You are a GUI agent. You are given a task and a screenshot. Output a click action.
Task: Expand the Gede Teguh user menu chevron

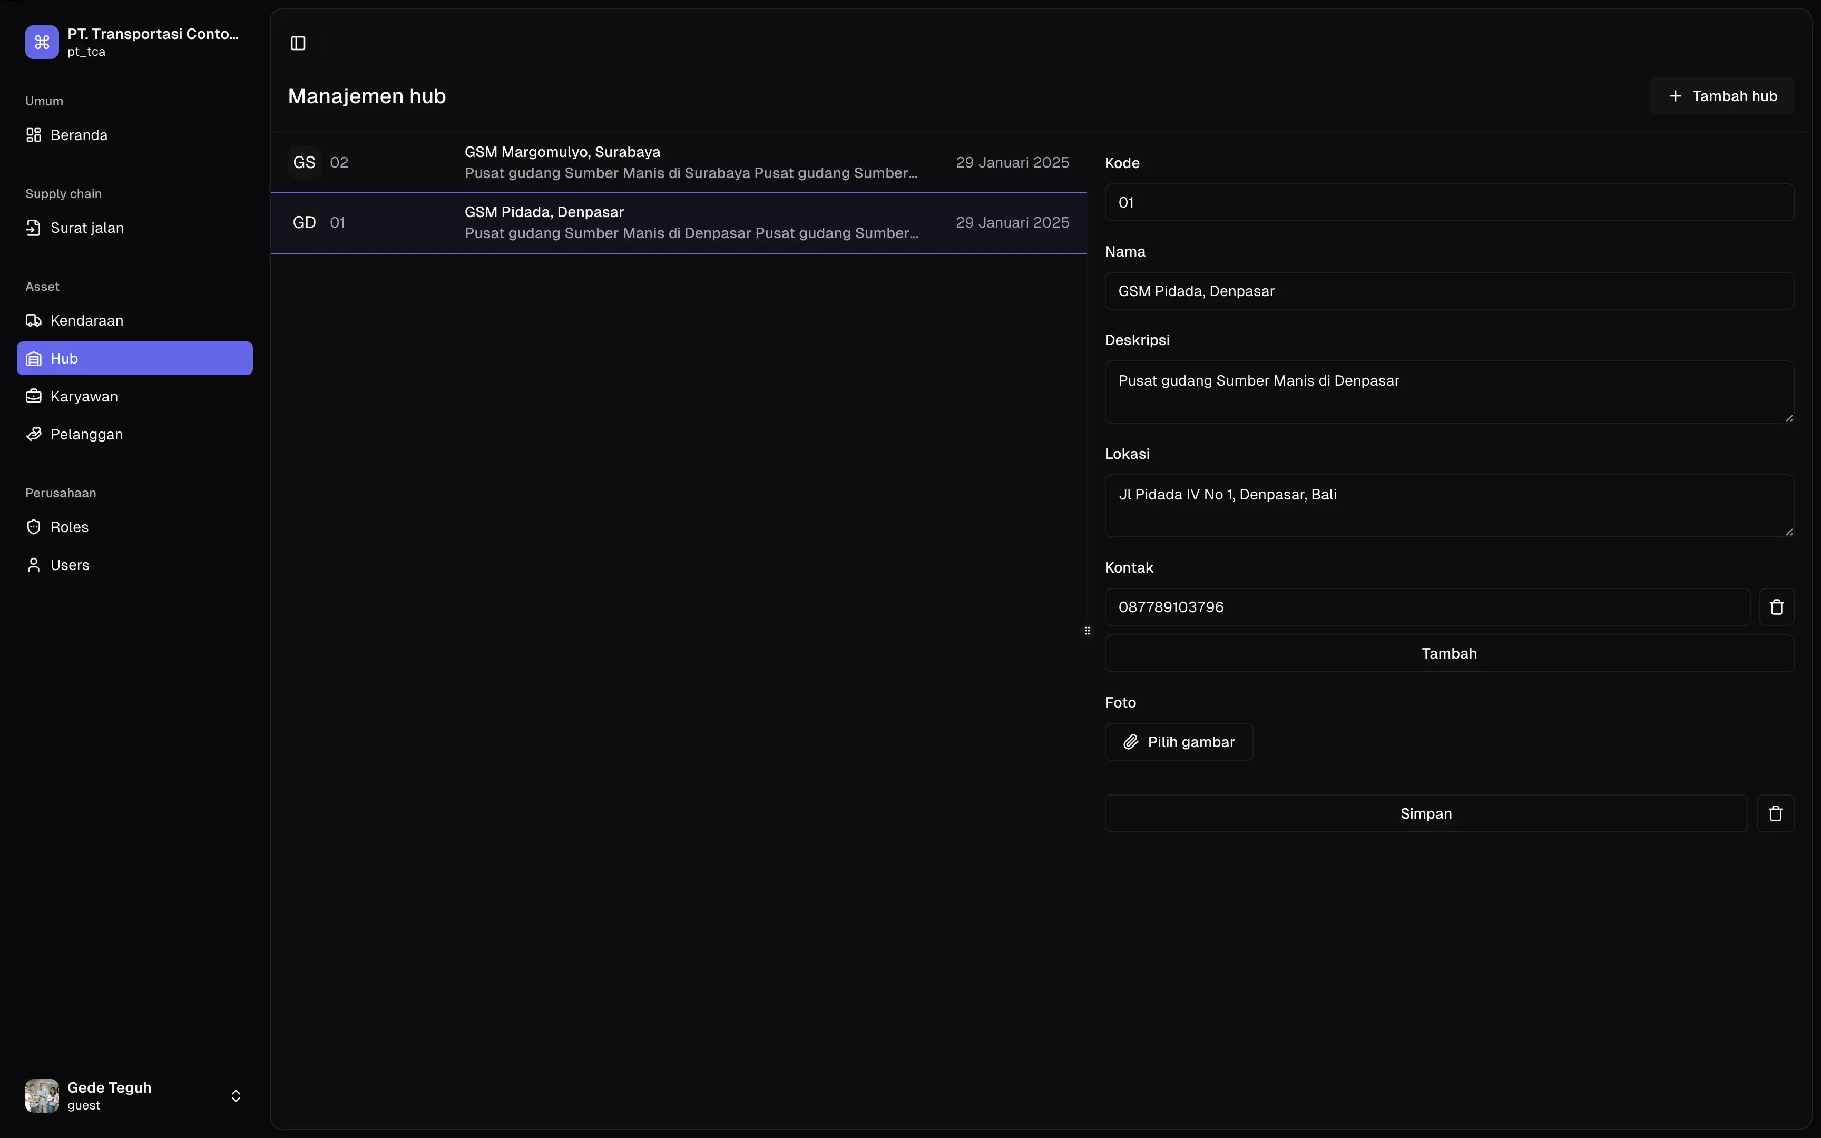(236, 1096)
